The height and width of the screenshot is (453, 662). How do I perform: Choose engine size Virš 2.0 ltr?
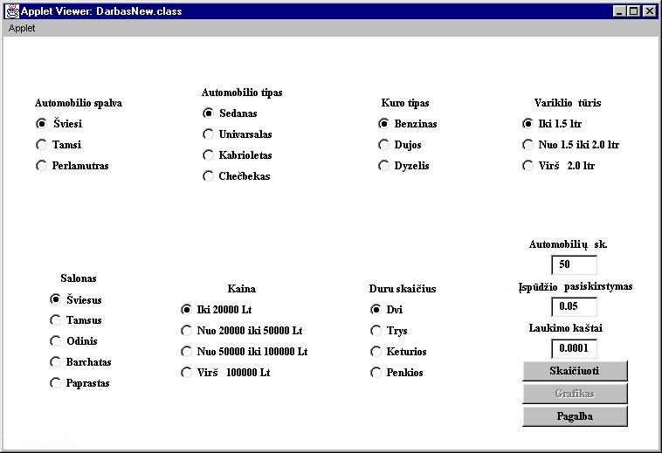pos(528,166)
